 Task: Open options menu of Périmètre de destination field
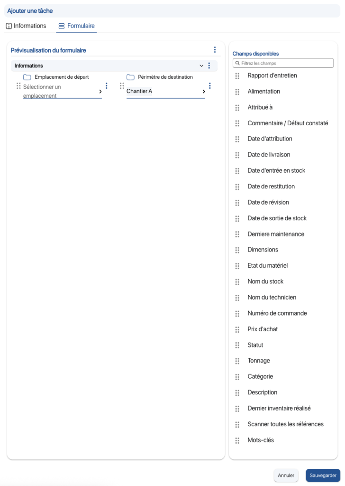point(210,86)
